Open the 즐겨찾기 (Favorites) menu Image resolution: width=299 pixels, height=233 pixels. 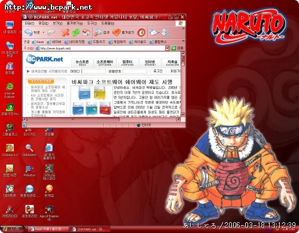pyautogui.click(x=75, y=23)
